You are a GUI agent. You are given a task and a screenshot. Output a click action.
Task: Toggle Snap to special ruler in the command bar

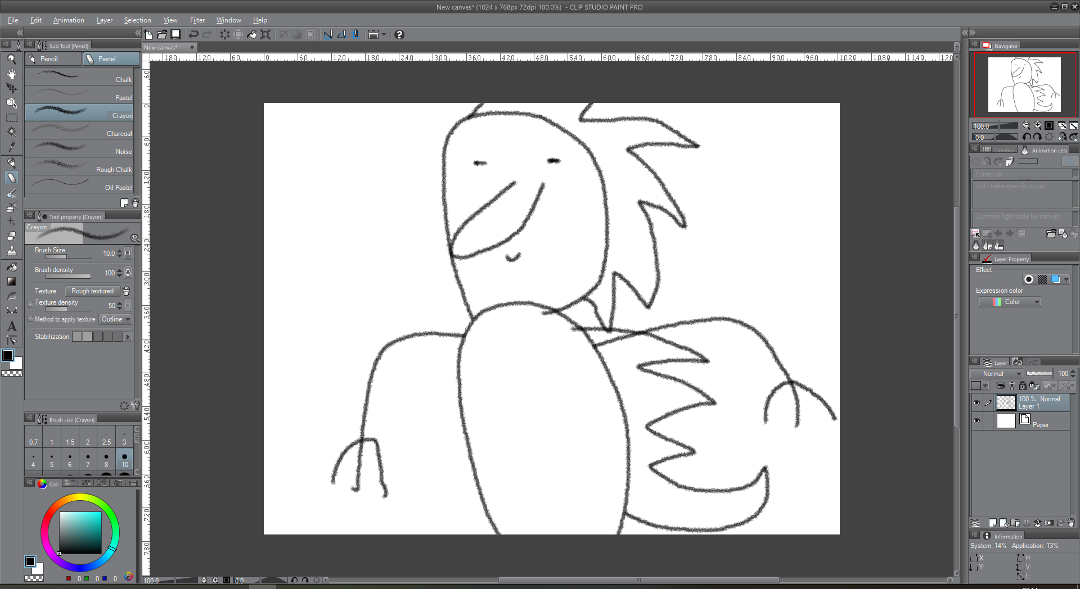pyautogui.click(x=341, y=35)
